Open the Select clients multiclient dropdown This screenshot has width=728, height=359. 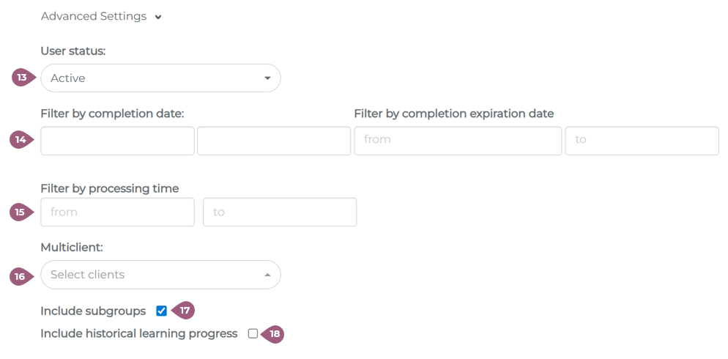160,275
